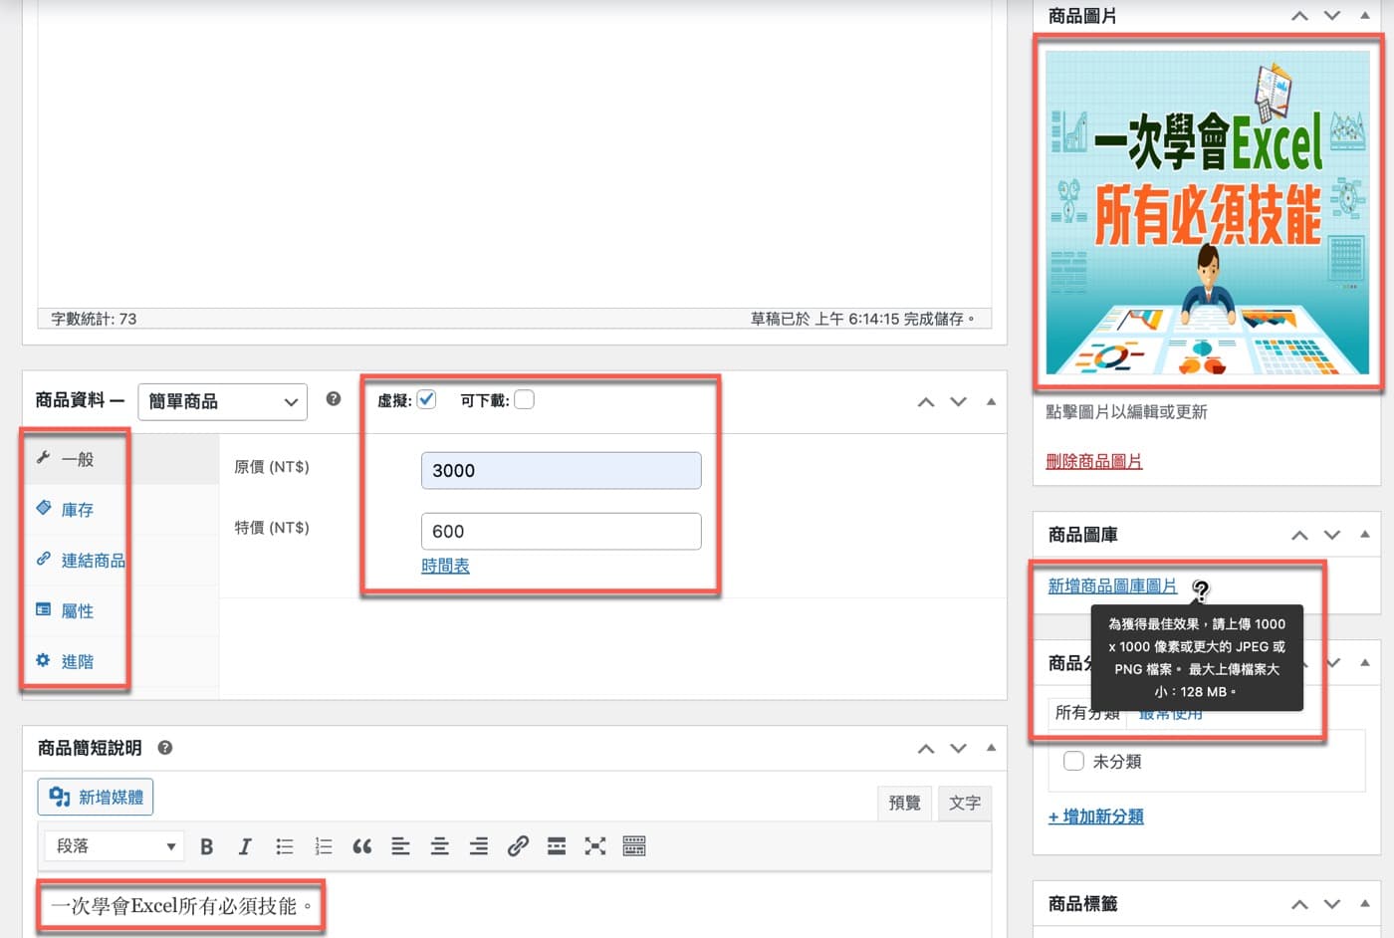
Task: Click 新增商品圖庫圖片 link
Action: 1112,586
